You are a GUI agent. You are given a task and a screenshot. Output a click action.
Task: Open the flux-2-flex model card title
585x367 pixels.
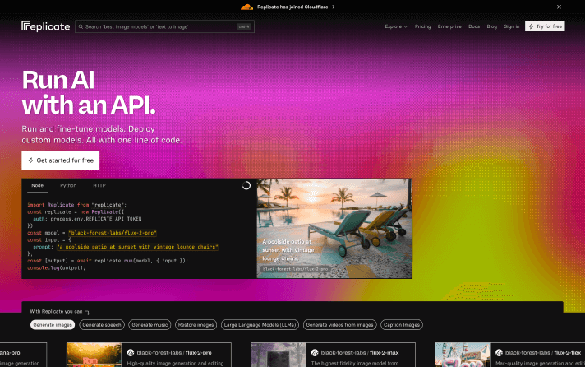[543, 352]
